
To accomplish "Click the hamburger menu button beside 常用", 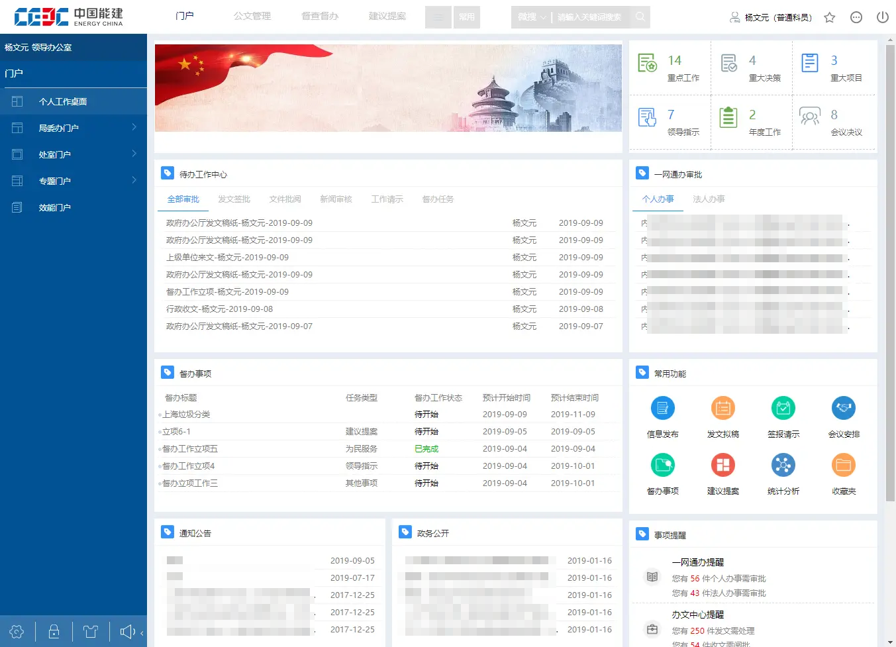I will coord(438,17).
